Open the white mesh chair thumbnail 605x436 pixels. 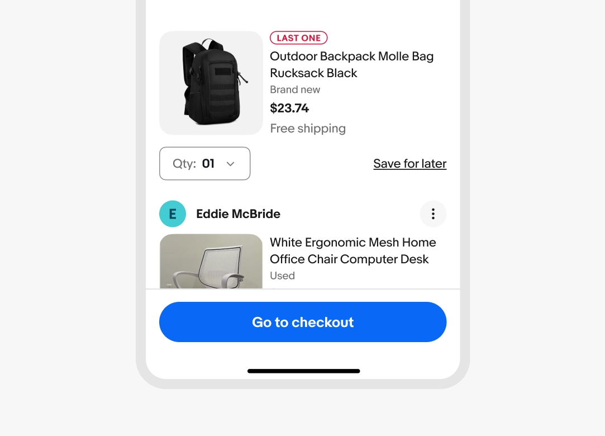pyautogui.click(x=211, y=261)
